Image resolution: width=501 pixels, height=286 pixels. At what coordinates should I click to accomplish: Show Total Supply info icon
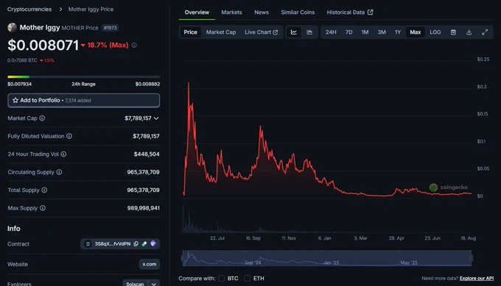(44, 190)
